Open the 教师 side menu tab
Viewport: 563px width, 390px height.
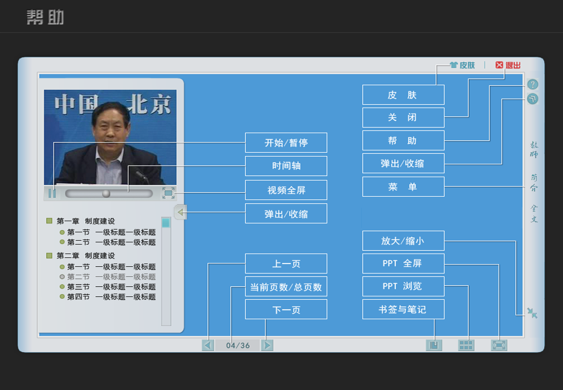tap(534, 149)
